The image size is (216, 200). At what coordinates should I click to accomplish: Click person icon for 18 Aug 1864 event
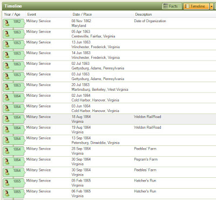point(7,119)
